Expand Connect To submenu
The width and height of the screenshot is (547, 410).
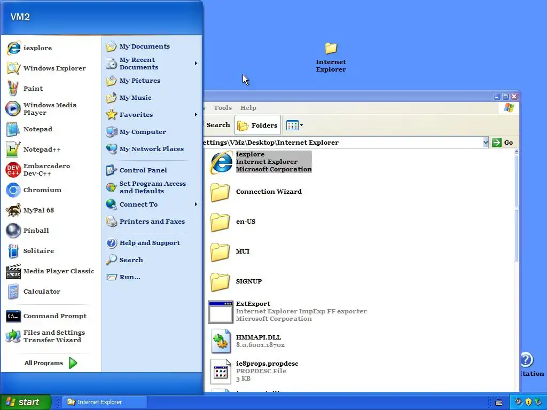click(x=152, y=204)
